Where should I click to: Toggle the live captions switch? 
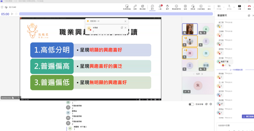(191, 104)
